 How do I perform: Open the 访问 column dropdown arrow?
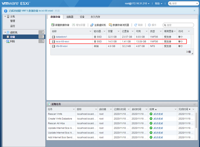(189, 31)
